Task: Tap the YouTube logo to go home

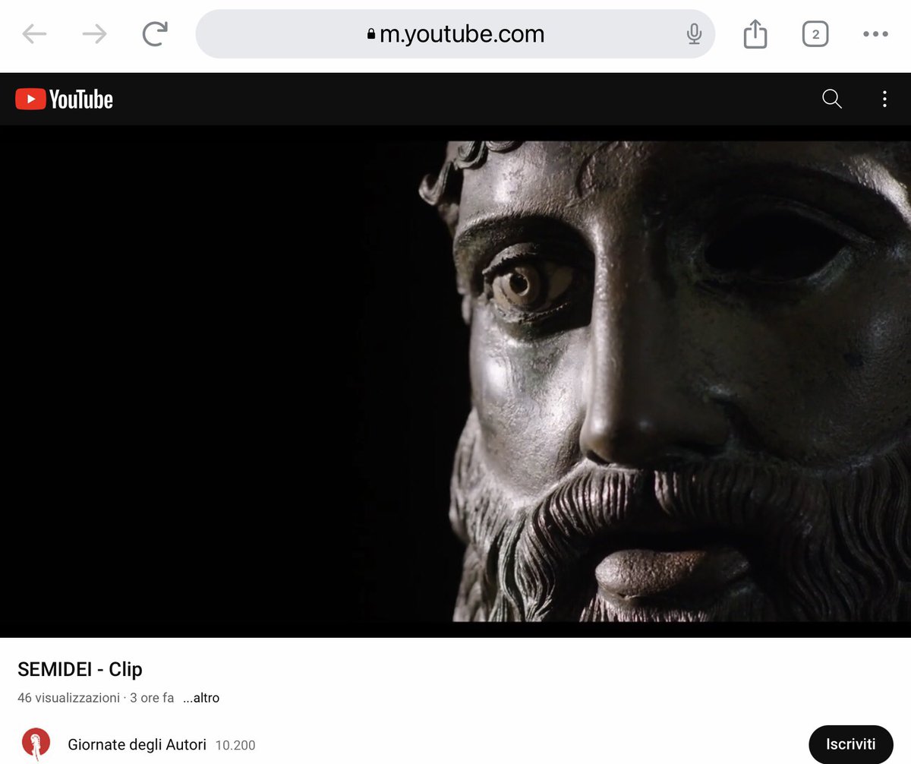Action: pyautogui.click(x=65, y=99)
